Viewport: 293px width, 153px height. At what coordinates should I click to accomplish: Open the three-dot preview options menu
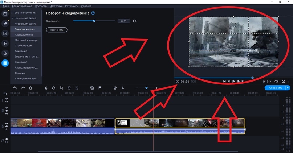[x=289, y=81]
